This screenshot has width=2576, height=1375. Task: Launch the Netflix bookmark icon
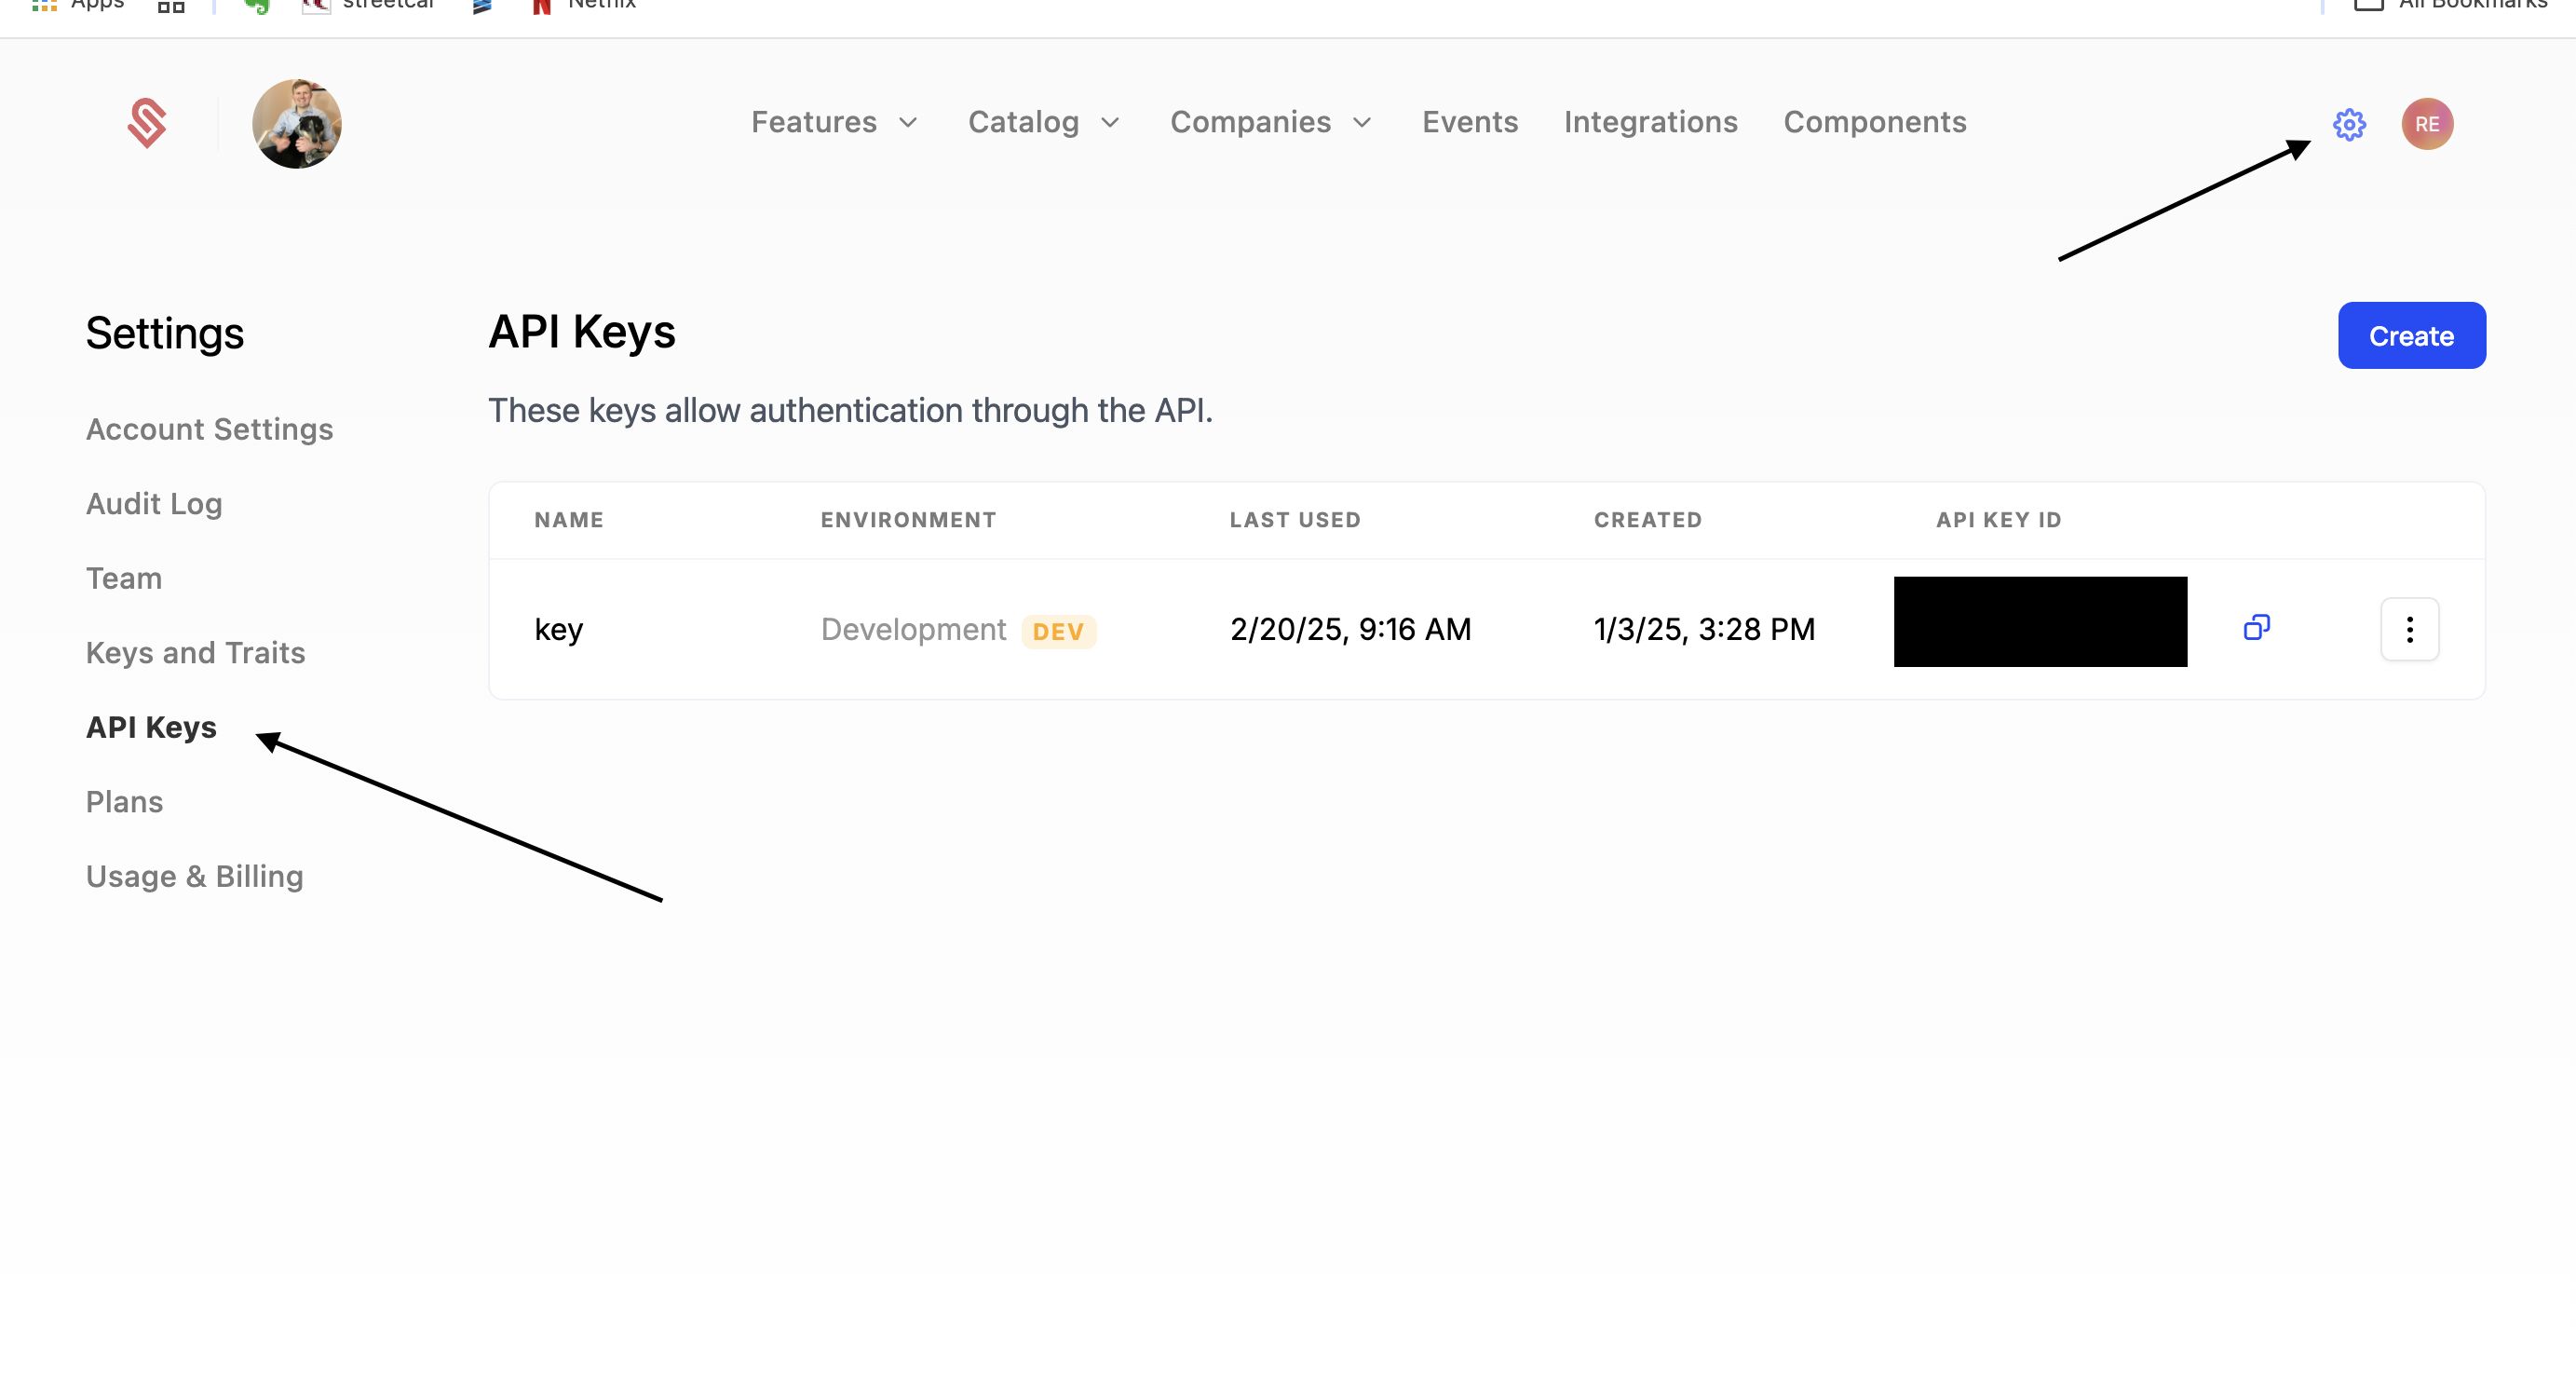(x=541, y=5)
